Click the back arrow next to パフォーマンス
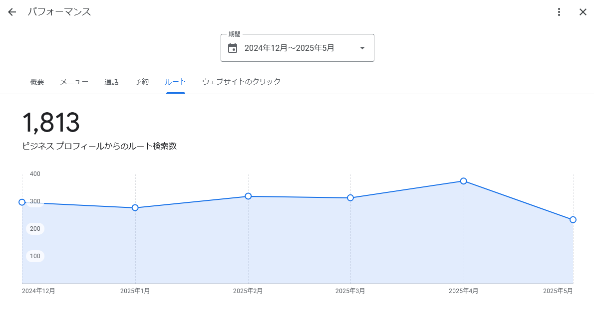The height and width of the screenshot is (318, 594). (x=12, y=12)
